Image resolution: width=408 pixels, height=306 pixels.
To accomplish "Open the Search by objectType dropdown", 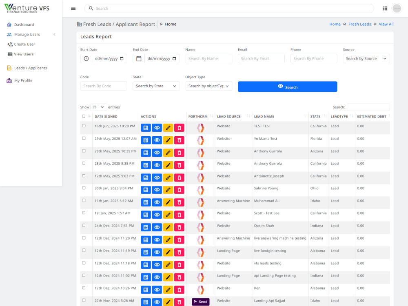I will [x=208, y=86].
